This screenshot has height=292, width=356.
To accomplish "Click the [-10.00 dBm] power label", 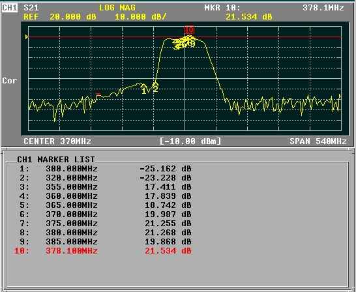I will (x=190, y=141).
